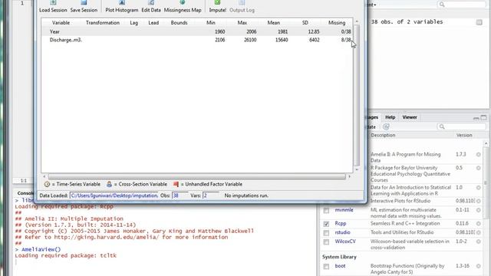This screenshot has width=491, height=276.
Task: Click the Missing column header
Action: [337, 23]
